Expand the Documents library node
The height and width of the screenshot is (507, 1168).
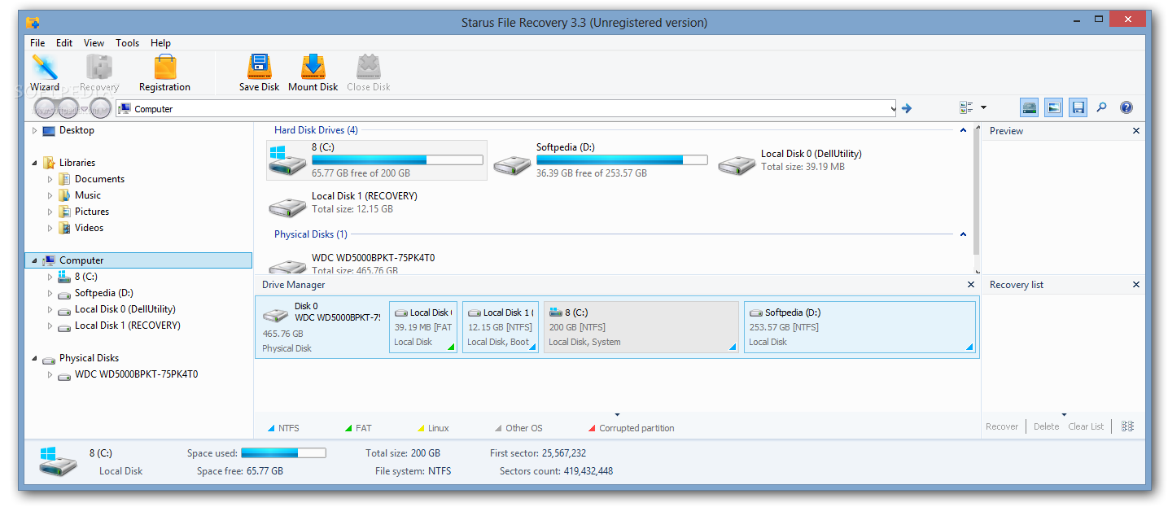(50, 179)
